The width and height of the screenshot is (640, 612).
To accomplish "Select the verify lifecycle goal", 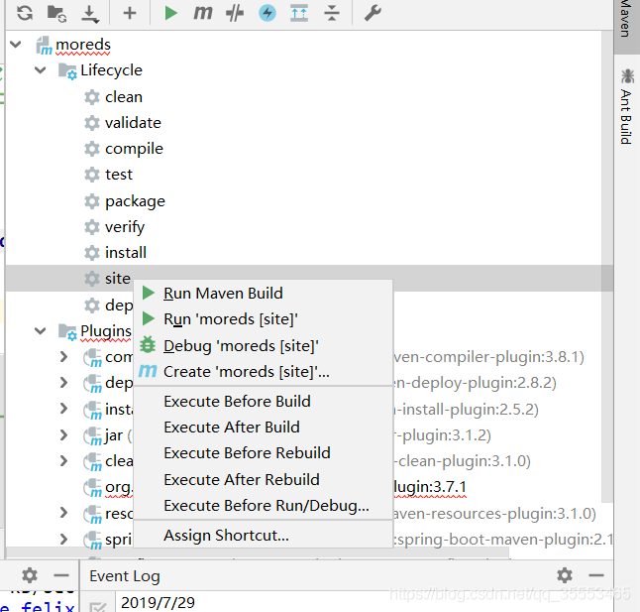I will click(125, 227).
